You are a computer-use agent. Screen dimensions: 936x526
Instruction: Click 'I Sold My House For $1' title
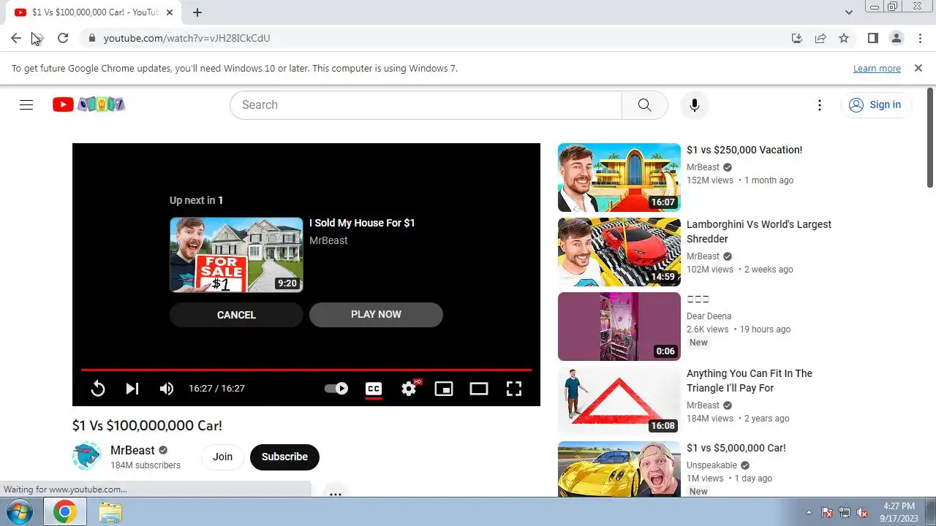click(362, 223)
